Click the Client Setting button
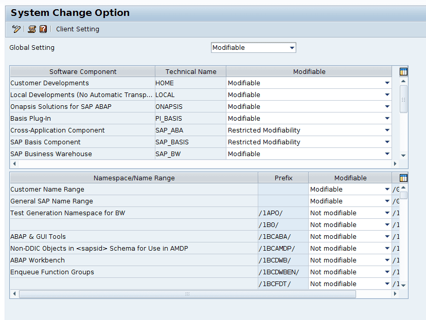 77,29
